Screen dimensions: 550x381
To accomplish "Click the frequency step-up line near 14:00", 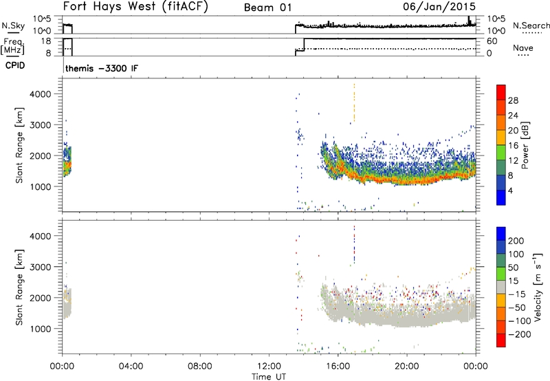I will 305,45.
